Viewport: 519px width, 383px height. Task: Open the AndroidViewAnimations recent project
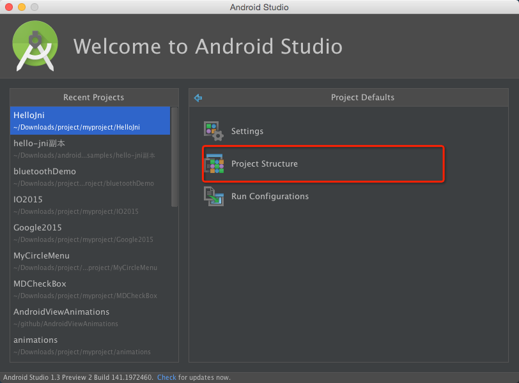tap(90, 317)
